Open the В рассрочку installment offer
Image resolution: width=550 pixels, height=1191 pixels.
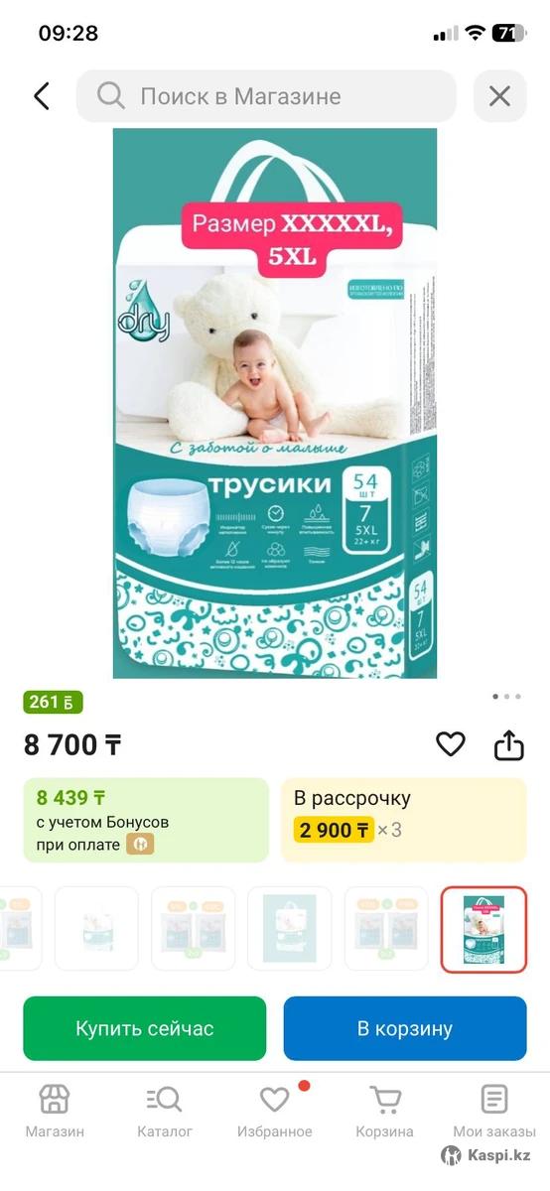[x=404, y=819]
